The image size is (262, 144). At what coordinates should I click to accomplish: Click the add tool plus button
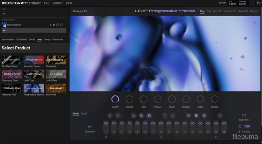4,14
